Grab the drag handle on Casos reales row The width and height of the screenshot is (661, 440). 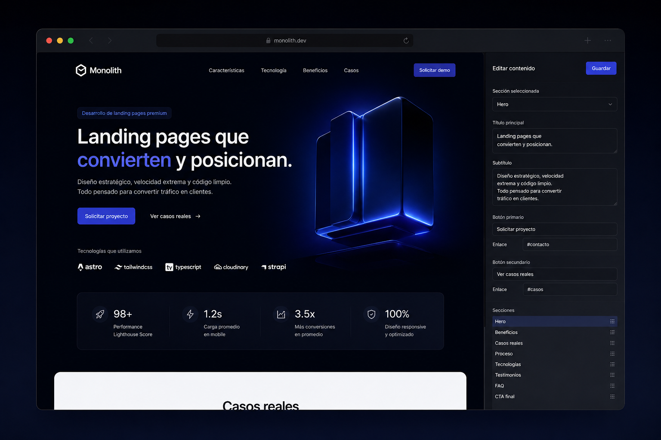point(612,343)
